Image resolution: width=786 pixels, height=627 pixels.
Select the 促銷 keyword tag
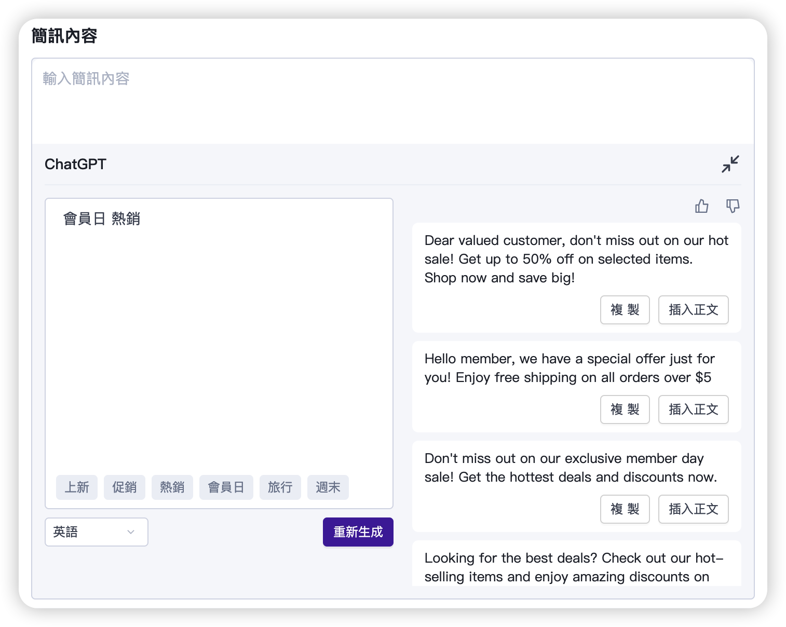tap(125, 487)
